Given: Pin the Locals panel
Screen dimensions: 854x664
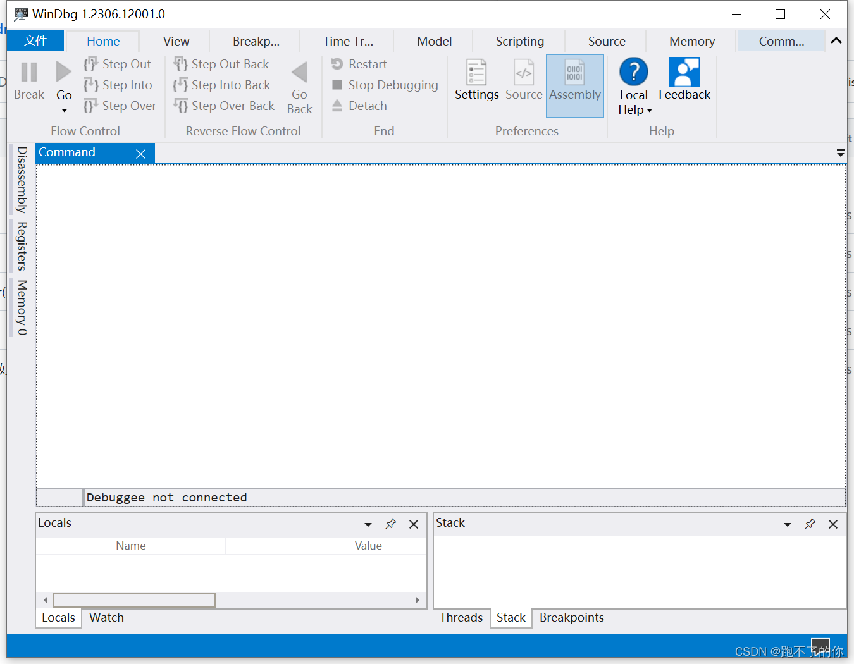Looking at the screenshot, I should [x=391, y=524].
